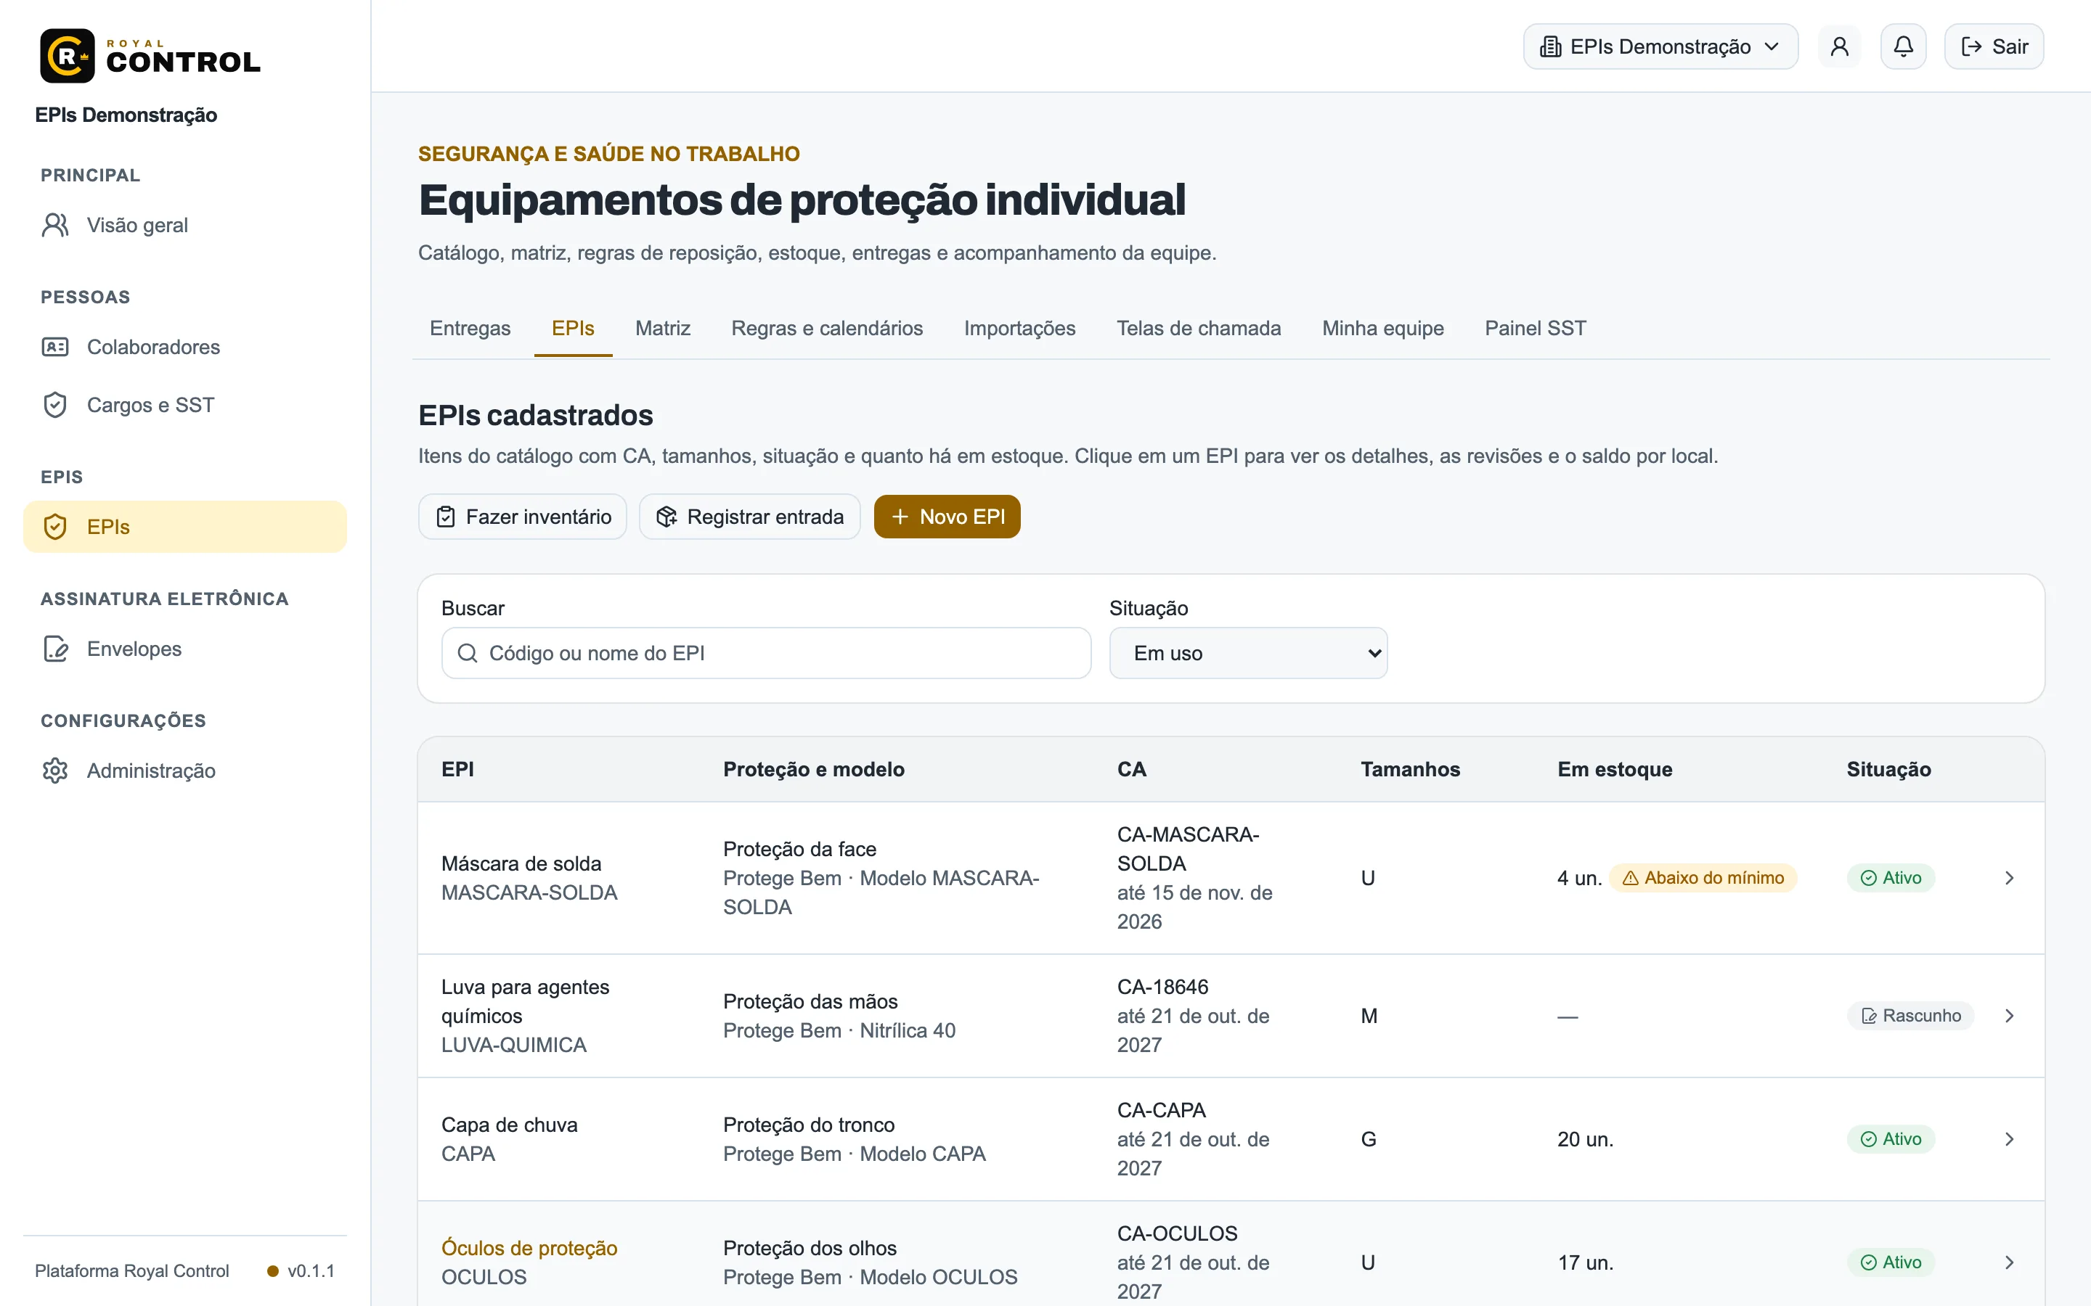Click the status dot beside v0.1.1
The height and width of the screenshot is (1306, 2091).
273,1270
